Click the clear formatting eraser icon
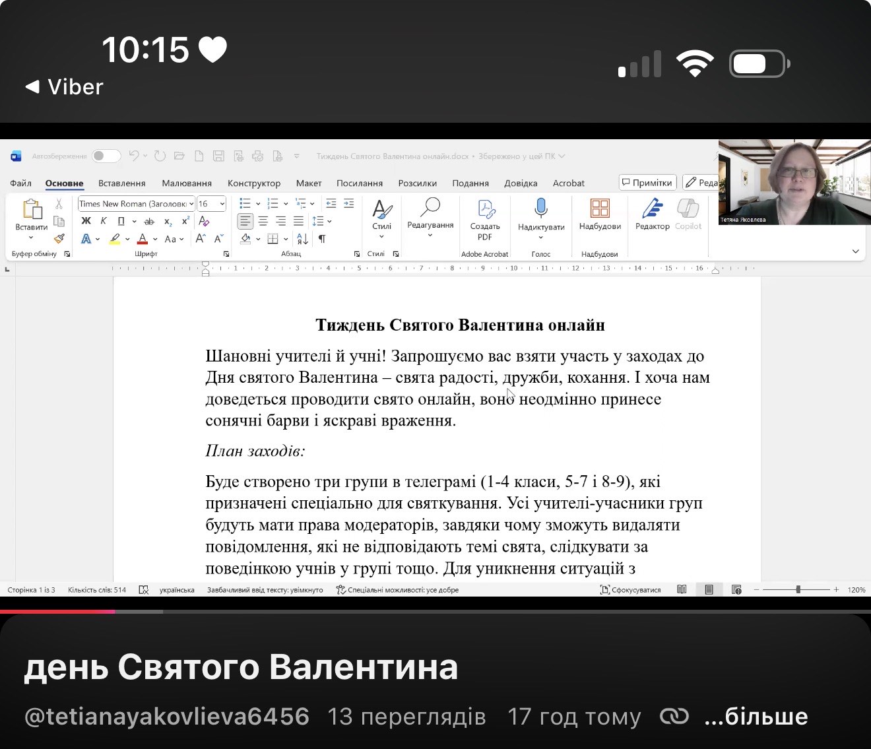The image size is (871, 749). pyautogui.click(x=204, y=221)
